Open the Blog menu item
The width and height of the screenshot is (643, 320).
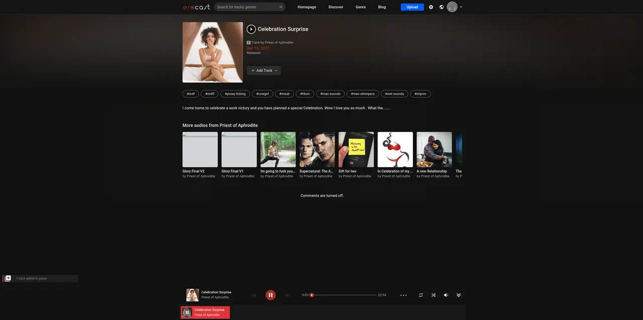382,7
